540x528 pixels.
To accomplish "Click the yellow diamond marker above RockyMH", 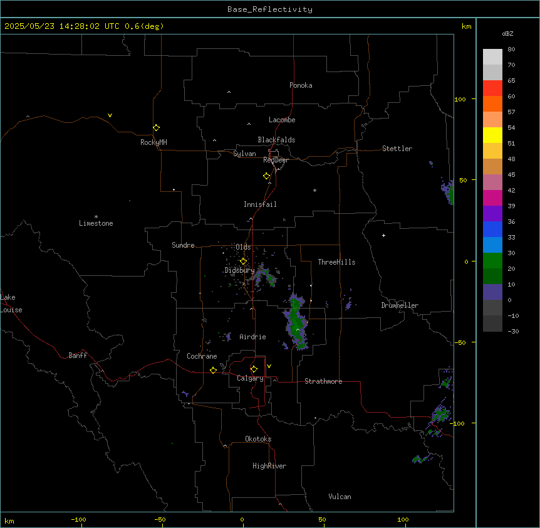I will click(156, 127).
